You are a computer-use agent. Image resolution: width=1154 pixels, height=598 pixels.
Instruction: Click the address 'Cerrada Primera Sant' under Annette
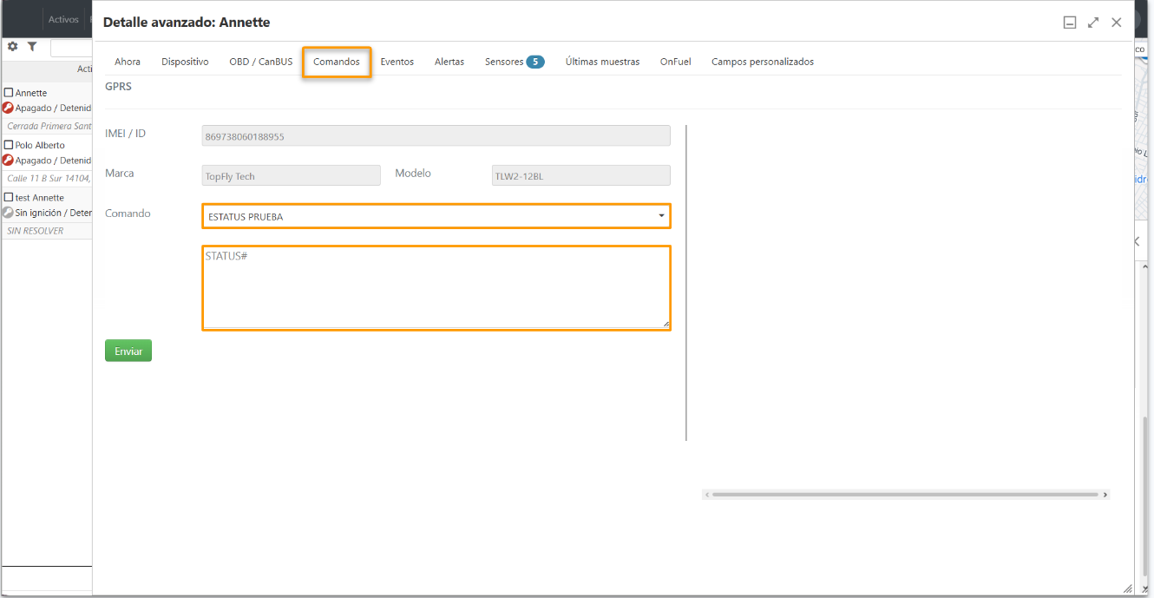click(x=49, y=127)
